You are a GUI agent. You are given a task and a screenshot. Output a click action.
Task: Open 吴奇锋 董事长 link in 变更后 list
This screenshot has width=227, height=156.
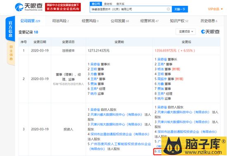click(x=162, y=59)
